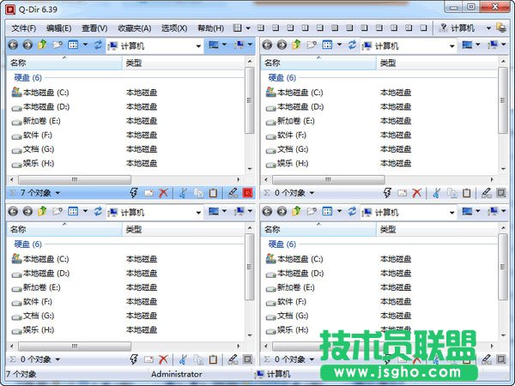Image resolution: width=515 pixels, height=386 pixels.
Task: Open the 选项(X) menu
Action: pyautogui.click(x=175, y=28)
